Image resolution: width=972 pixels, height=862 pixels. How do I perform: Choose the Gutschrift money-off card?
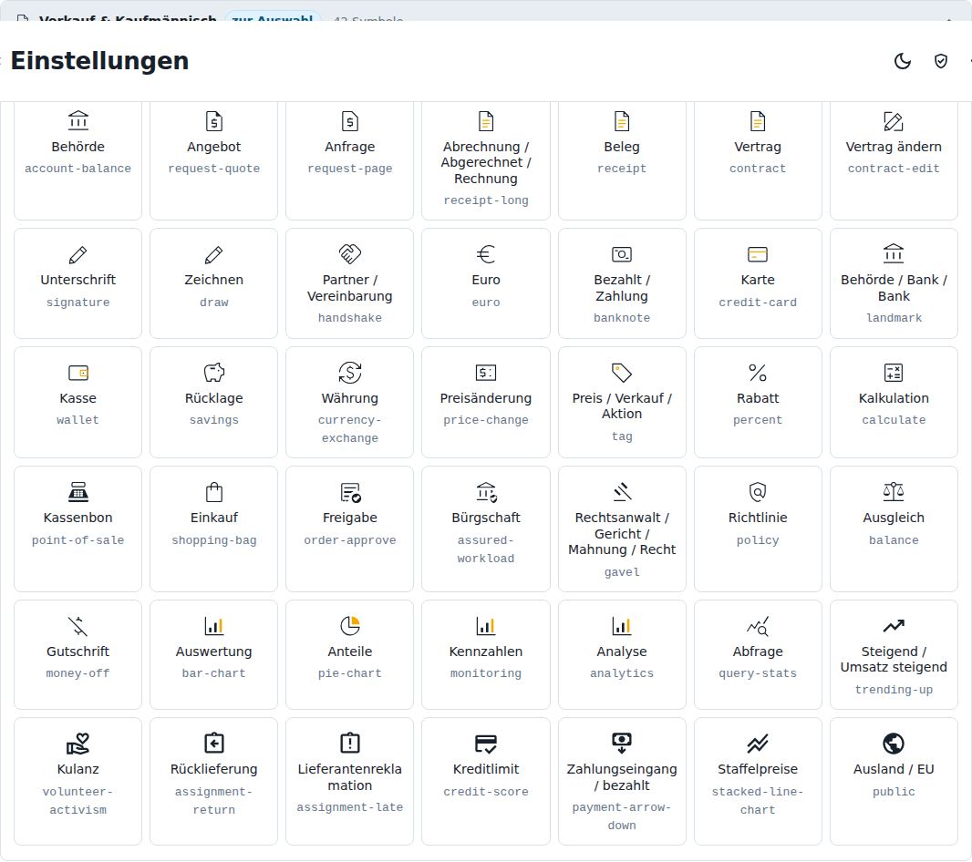pos(78,654)
